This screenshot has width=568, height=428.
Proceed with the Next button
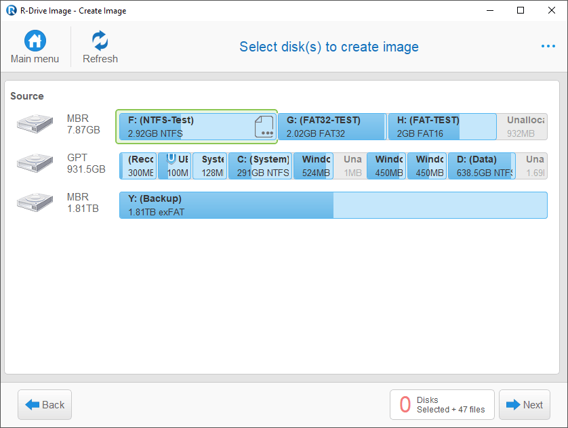(525, 404)
